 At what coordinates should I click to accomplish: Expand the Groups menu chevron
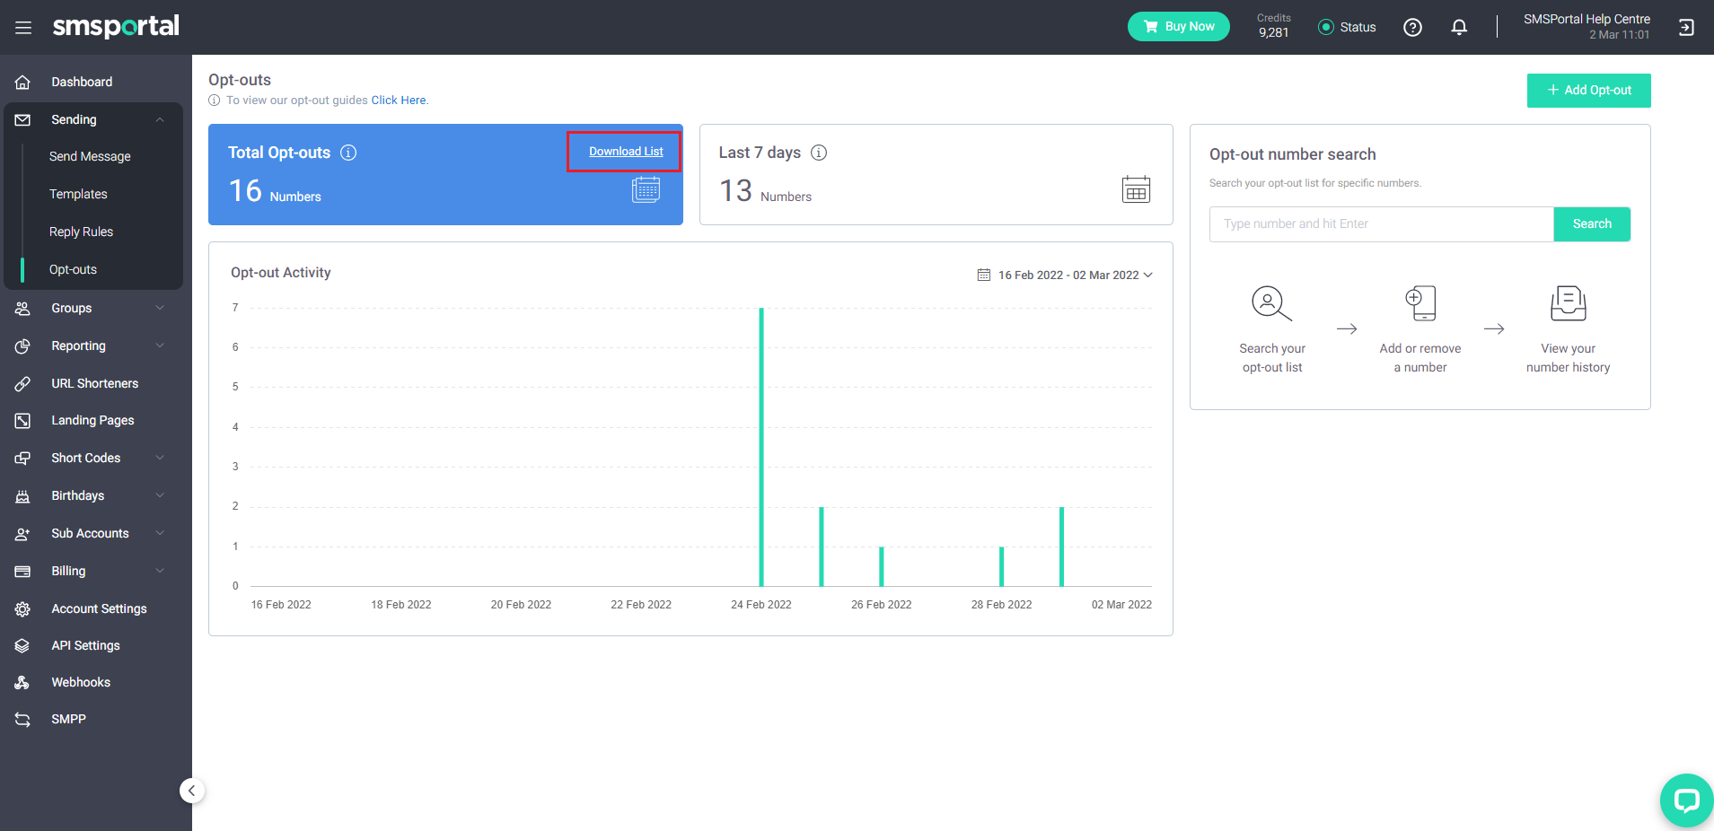[160, 308]
